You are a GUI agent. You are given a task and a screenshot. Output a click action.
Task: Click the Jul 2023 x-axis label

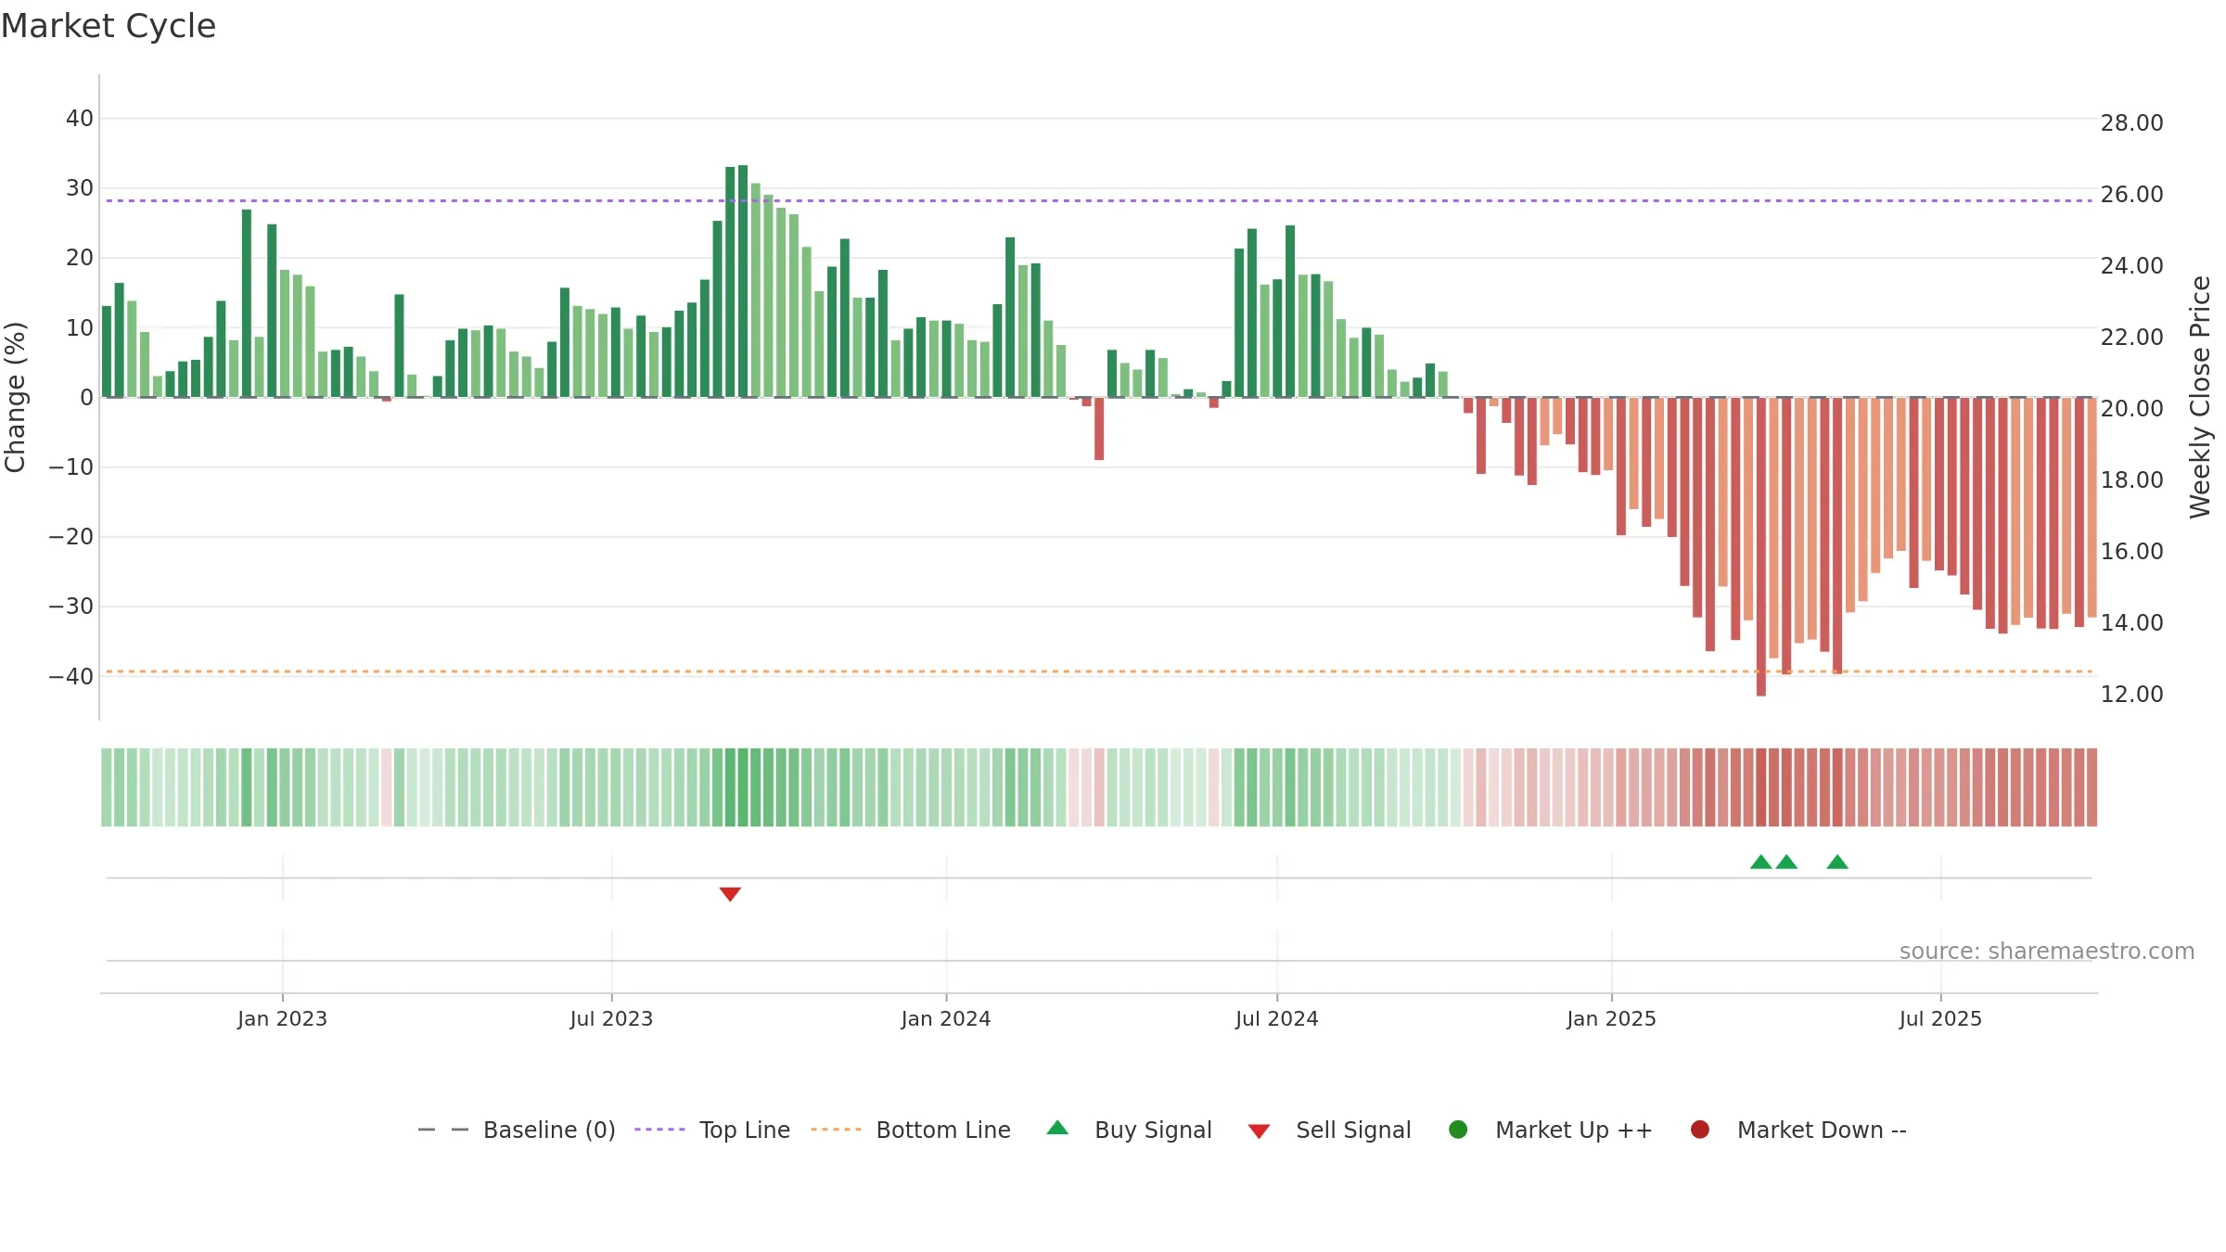tap(611, 1018)
